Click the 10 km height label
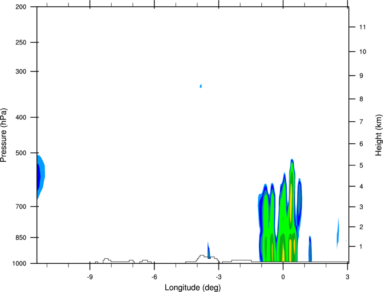Viewport: 383px width, 292px height. (x=363, y=52)
